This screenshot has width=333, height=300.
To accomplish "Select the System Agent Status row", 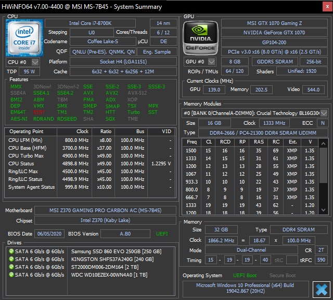I will click(x=90, y=187).
